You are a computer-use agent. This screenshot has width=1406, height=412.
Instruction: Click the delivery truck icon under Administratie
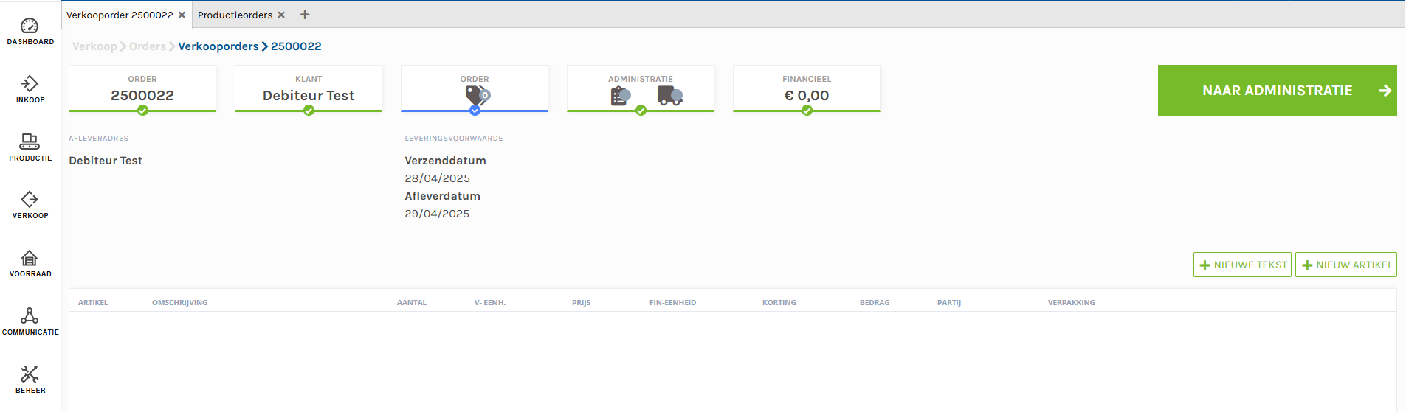(x=669, y=96)
